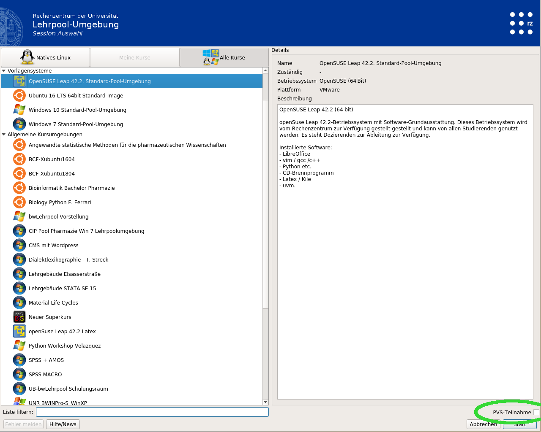This screenshot has height=432, width=541.
Task: Switch to the Natives Linux tab
Action: tap(46, 58)
